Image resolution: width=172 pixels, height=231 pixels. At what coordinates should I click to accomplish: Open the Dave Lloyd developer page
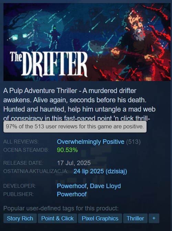(x=105, y=186)
